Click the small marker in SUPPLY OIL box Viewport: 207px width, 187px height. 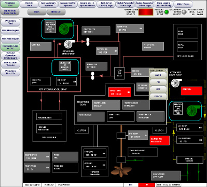141,29
